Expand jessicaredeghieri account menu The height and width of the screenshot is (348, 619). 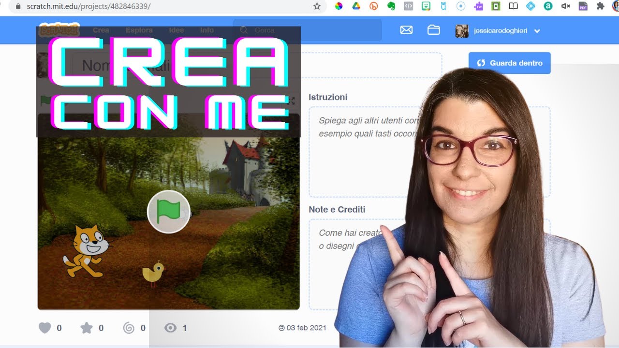click(x=537, y=30)
